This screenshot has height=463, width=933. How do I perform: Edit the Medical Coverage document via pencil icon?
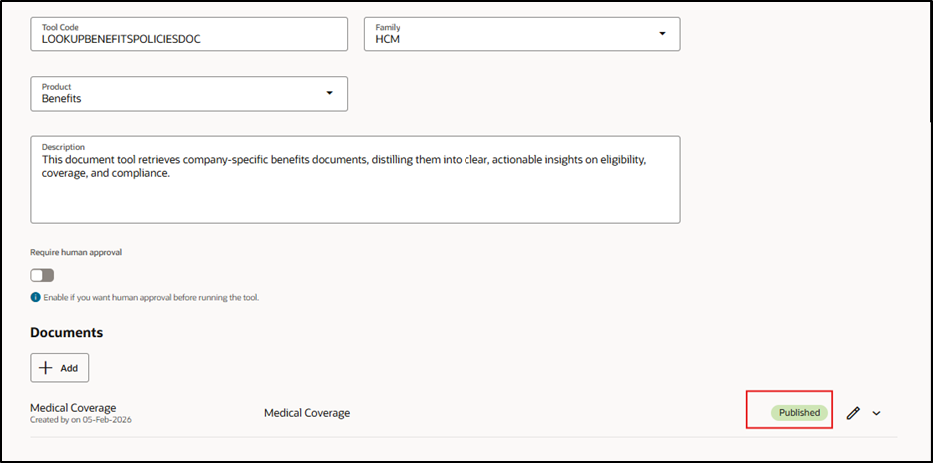[853, 413]
